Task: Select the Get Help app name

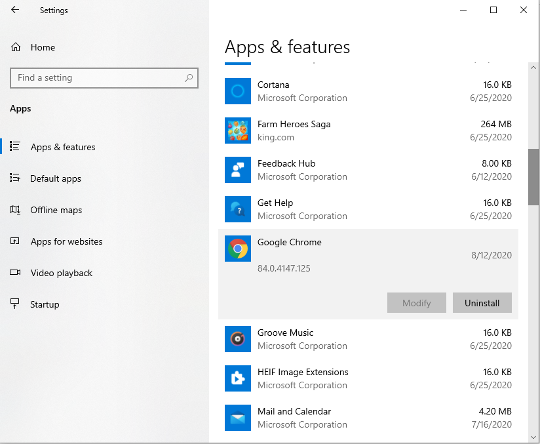Action: click(275, 203)
